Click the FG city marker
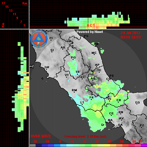This screenshot has height=147, width=147. click(137, 104)
